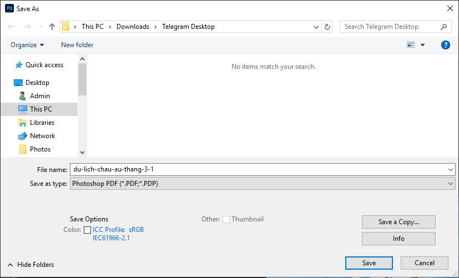
Task: Select Quick access in navigation pane
Action: tap(44, 65)
